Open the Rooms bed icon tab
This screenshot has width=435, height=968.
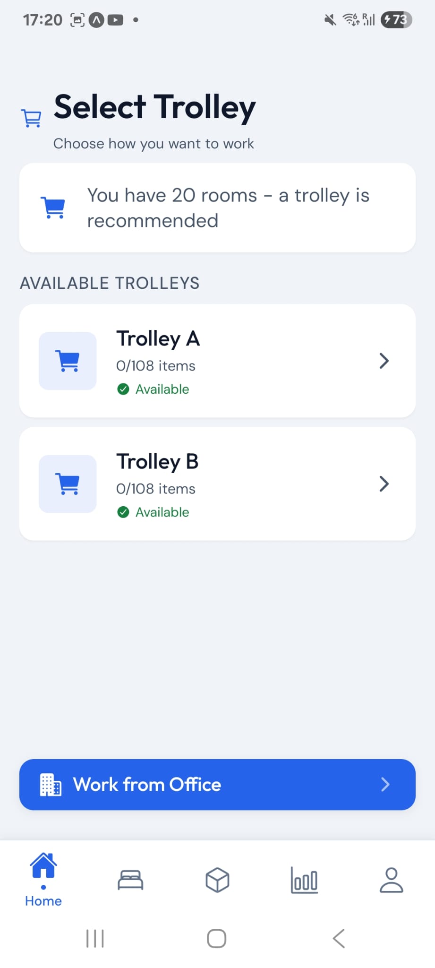point(130,880)
